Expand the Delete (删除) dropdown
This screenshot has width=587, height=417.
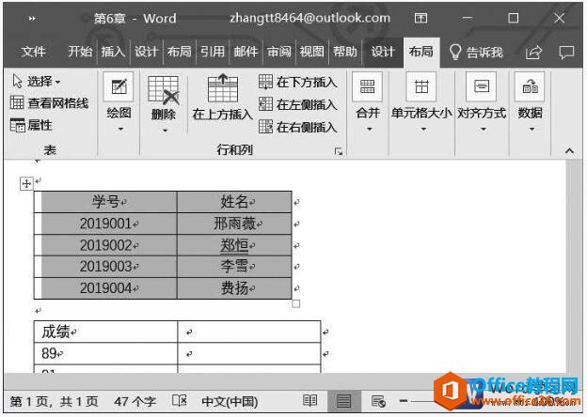coord(164,131)
